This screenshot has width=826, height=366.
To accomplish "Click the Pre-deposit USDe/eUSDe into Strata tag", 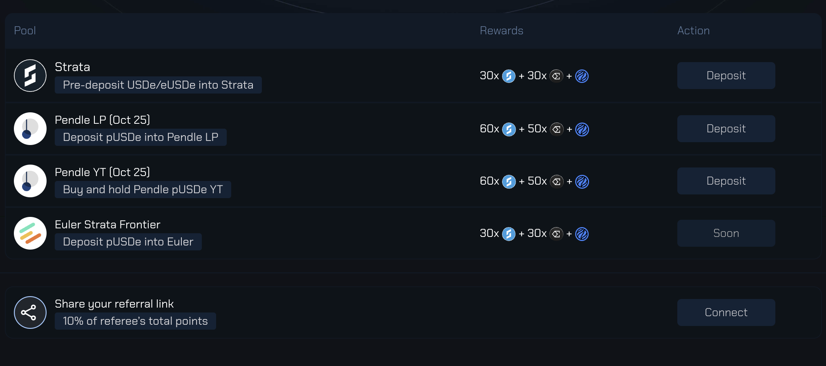I will 158,85.
